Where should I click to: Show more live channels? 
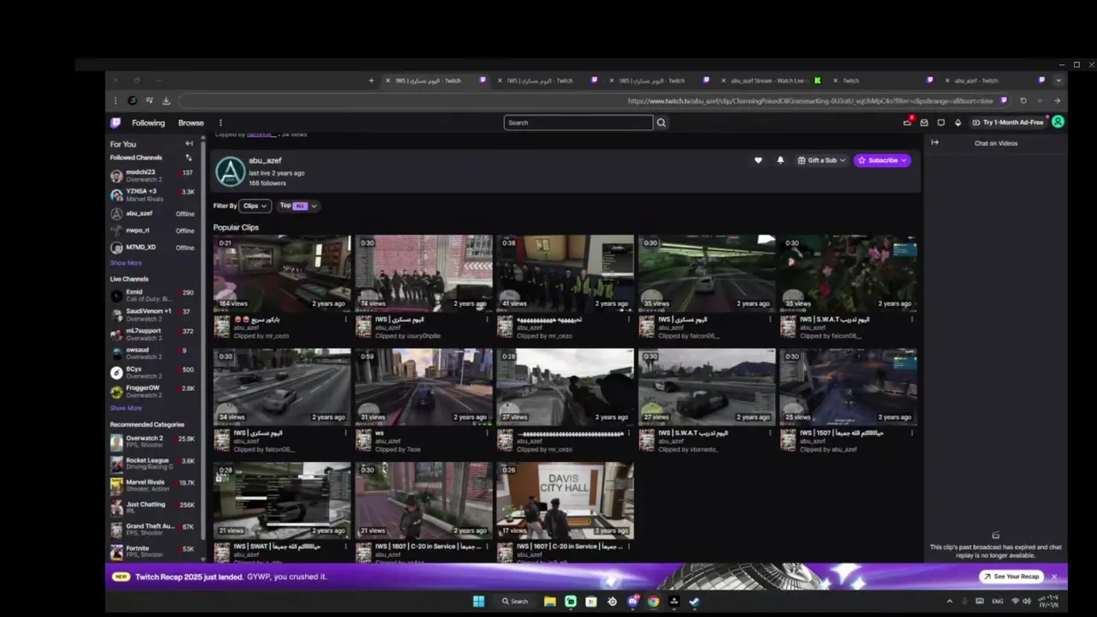pos(126,408)
